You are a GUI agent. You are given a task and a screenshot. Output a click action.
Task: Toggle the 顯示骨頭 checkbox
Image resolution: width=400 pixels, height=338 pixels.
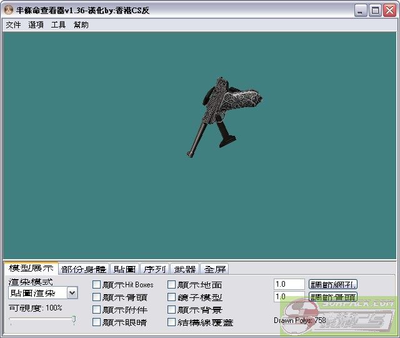[x=96, y=297]
